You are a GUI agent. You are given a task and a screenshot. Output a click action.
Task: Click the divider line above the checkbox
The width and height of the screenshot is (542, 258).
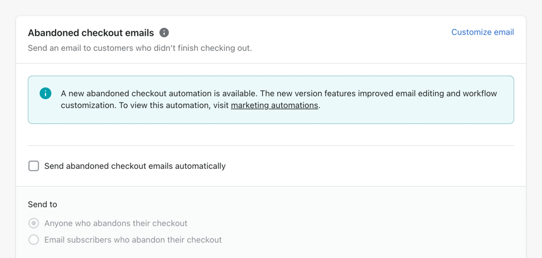[x=270, y=145]
